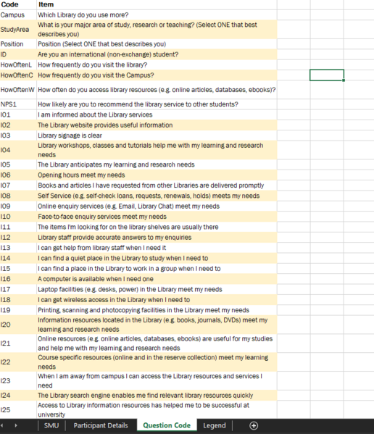Select 'Course specific resources' cell

point(157,362)
